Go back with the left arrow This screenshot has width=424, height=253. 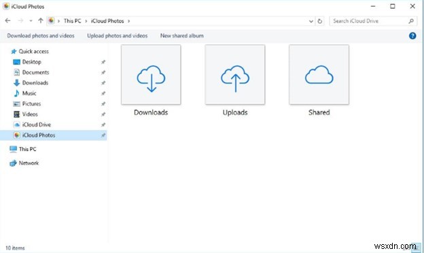tap(8, 21)
